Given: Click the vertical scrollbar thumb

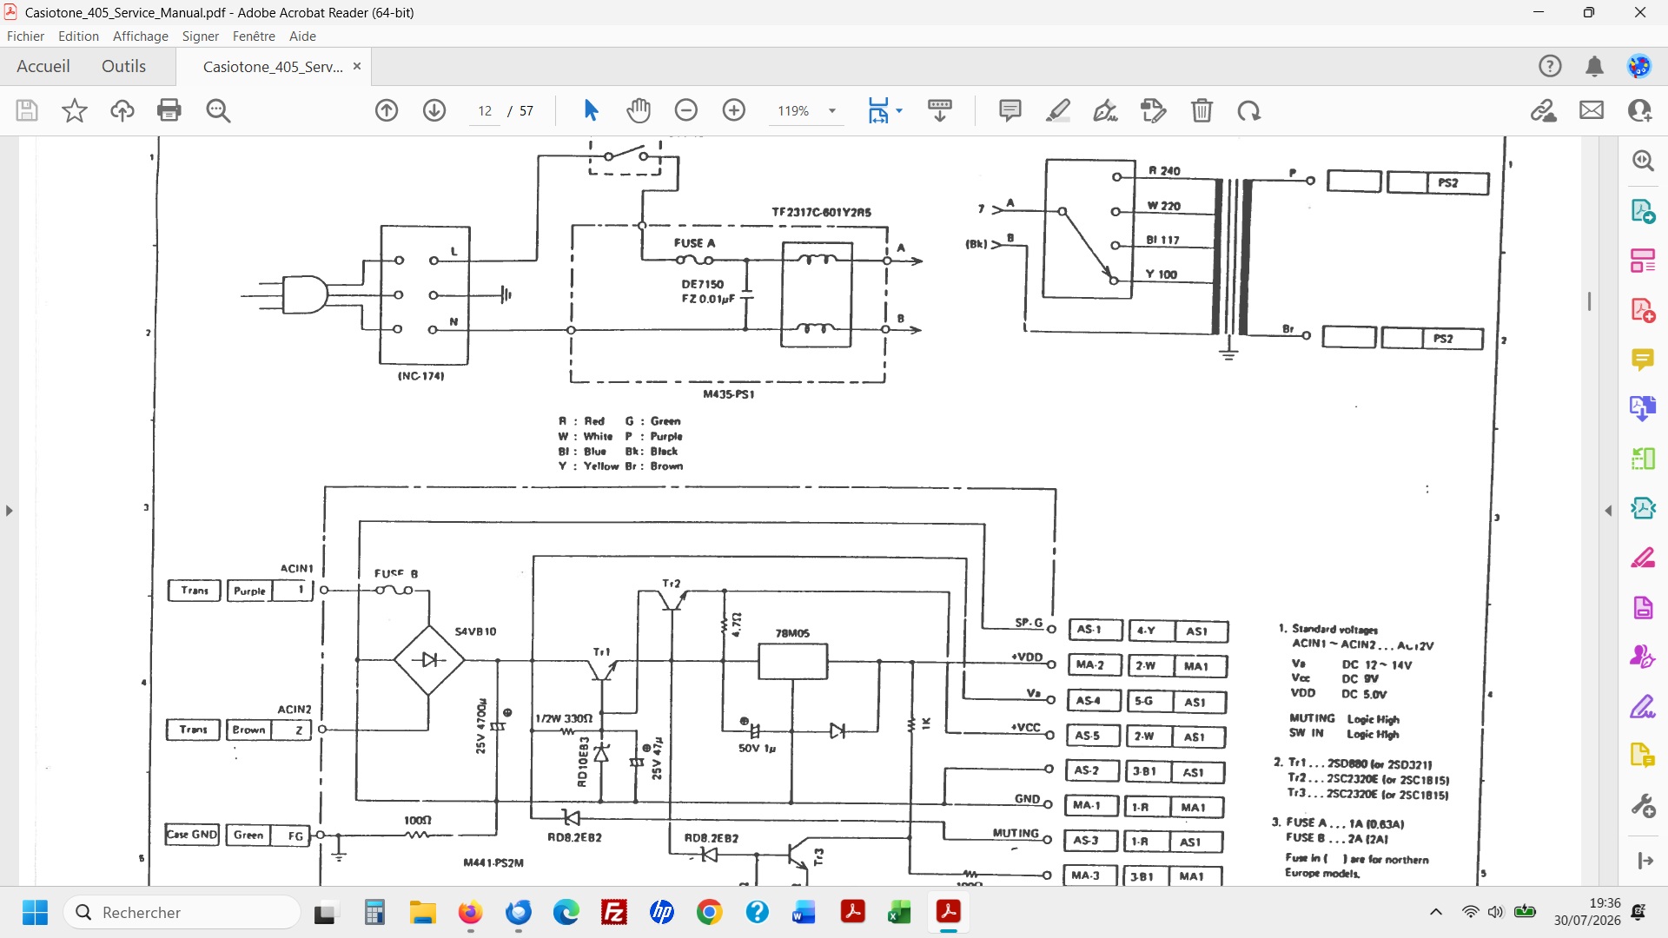Looking at the screenshot, I should click(x=1590, y=301).
